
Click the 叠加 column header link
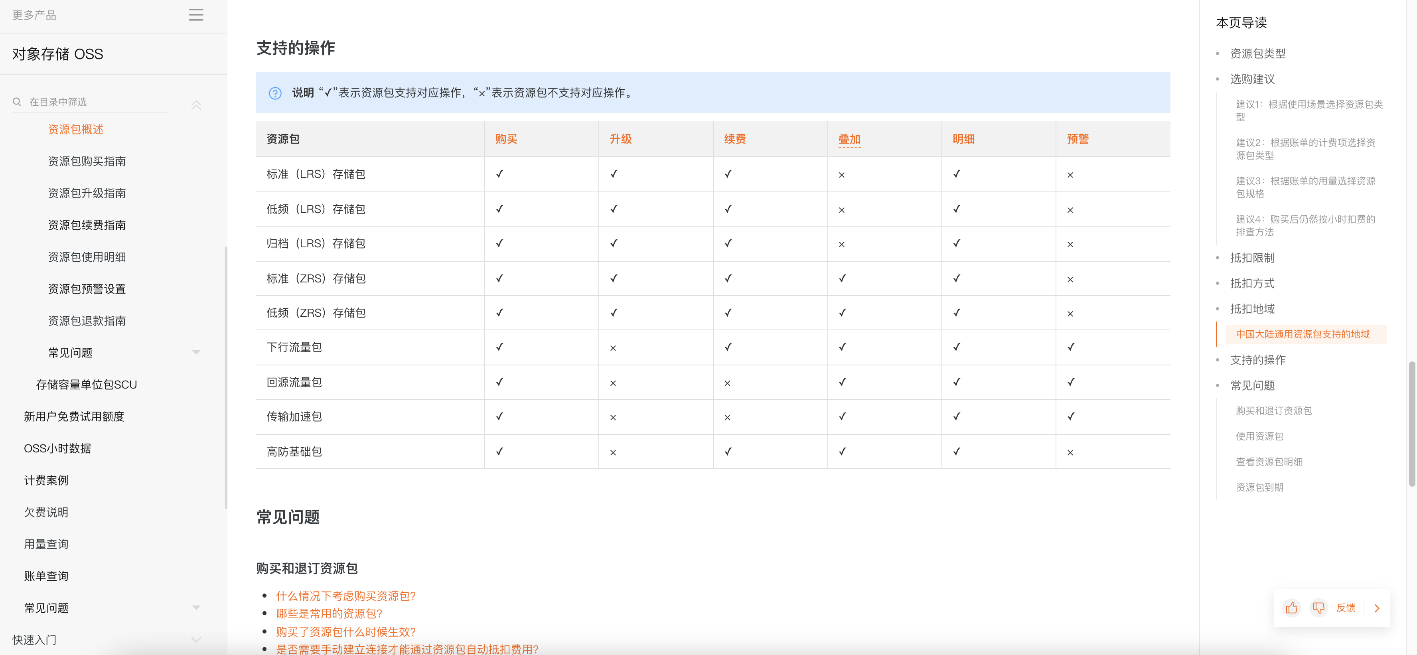[849, 139]
